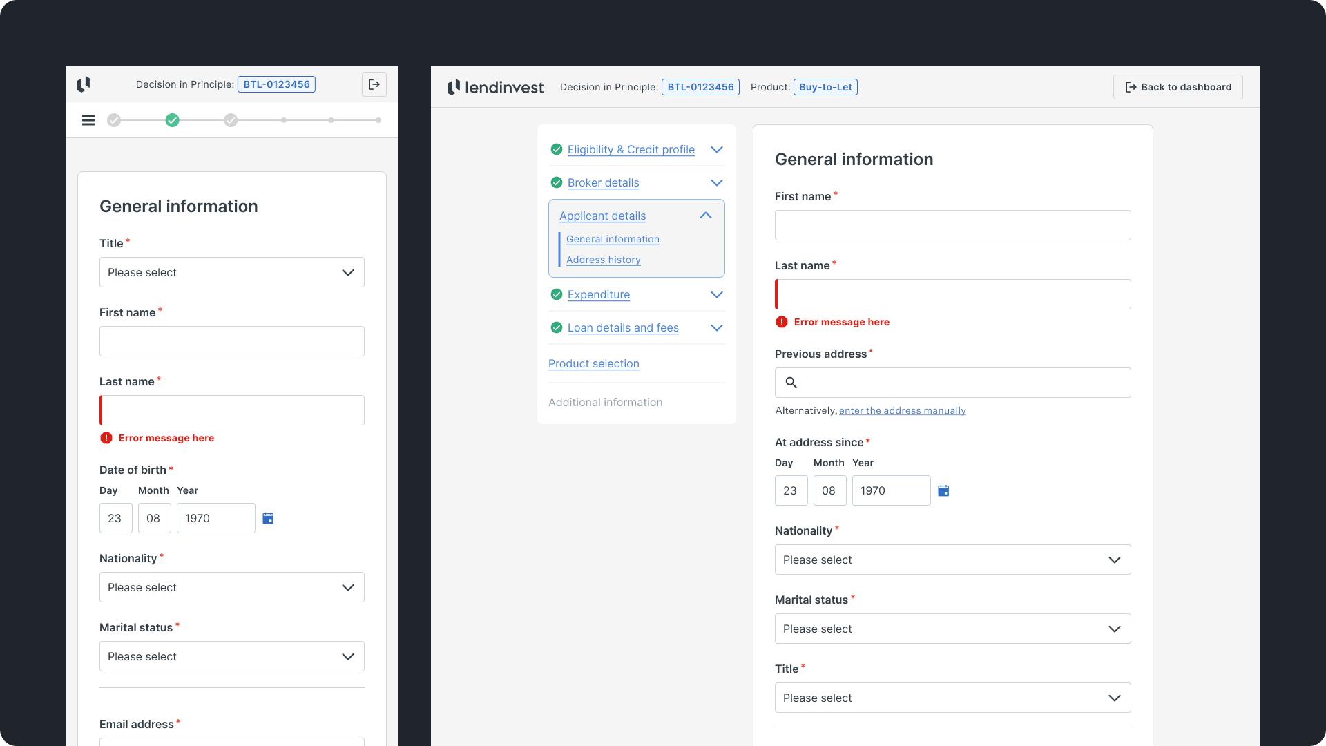
Task: Open desktop Nationality dropdown
Action: (x=953, y=559)
